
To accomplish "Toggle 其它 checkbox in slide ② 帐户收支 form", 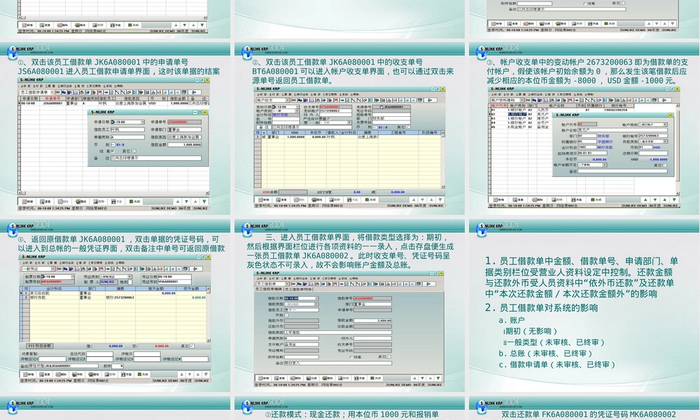I will tap(408, 127).
